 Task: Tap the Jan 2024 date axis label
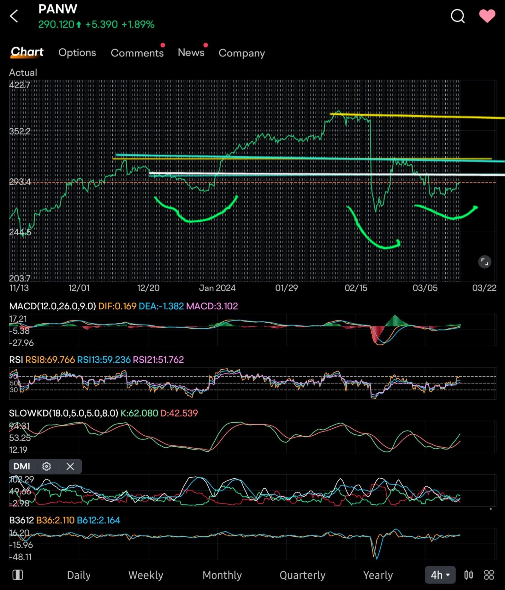[217, 288]
